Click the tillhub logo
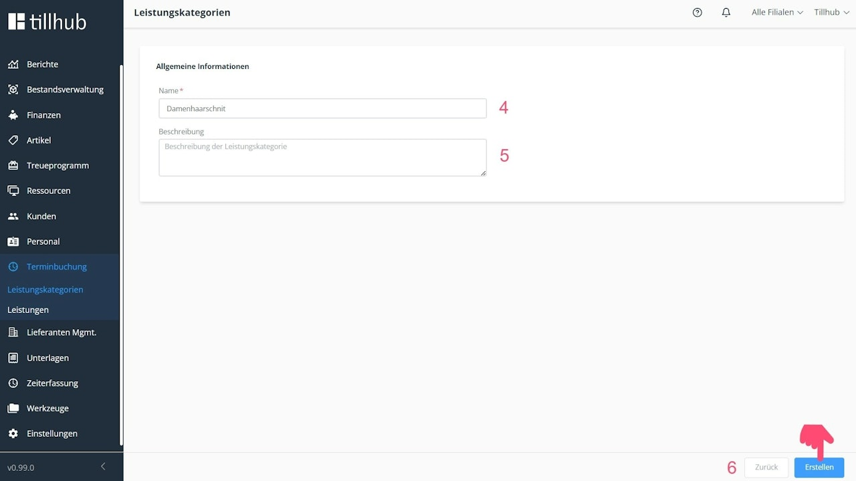856x481 pixels. [x=47, y=21]
